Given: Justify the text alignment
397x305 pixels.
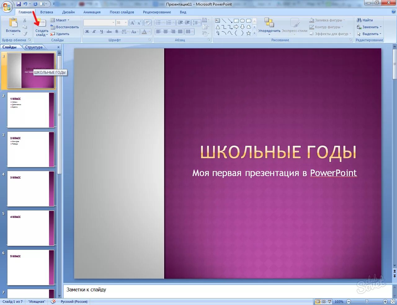Looking at the screenshot, I should click(x=180, y=32).
